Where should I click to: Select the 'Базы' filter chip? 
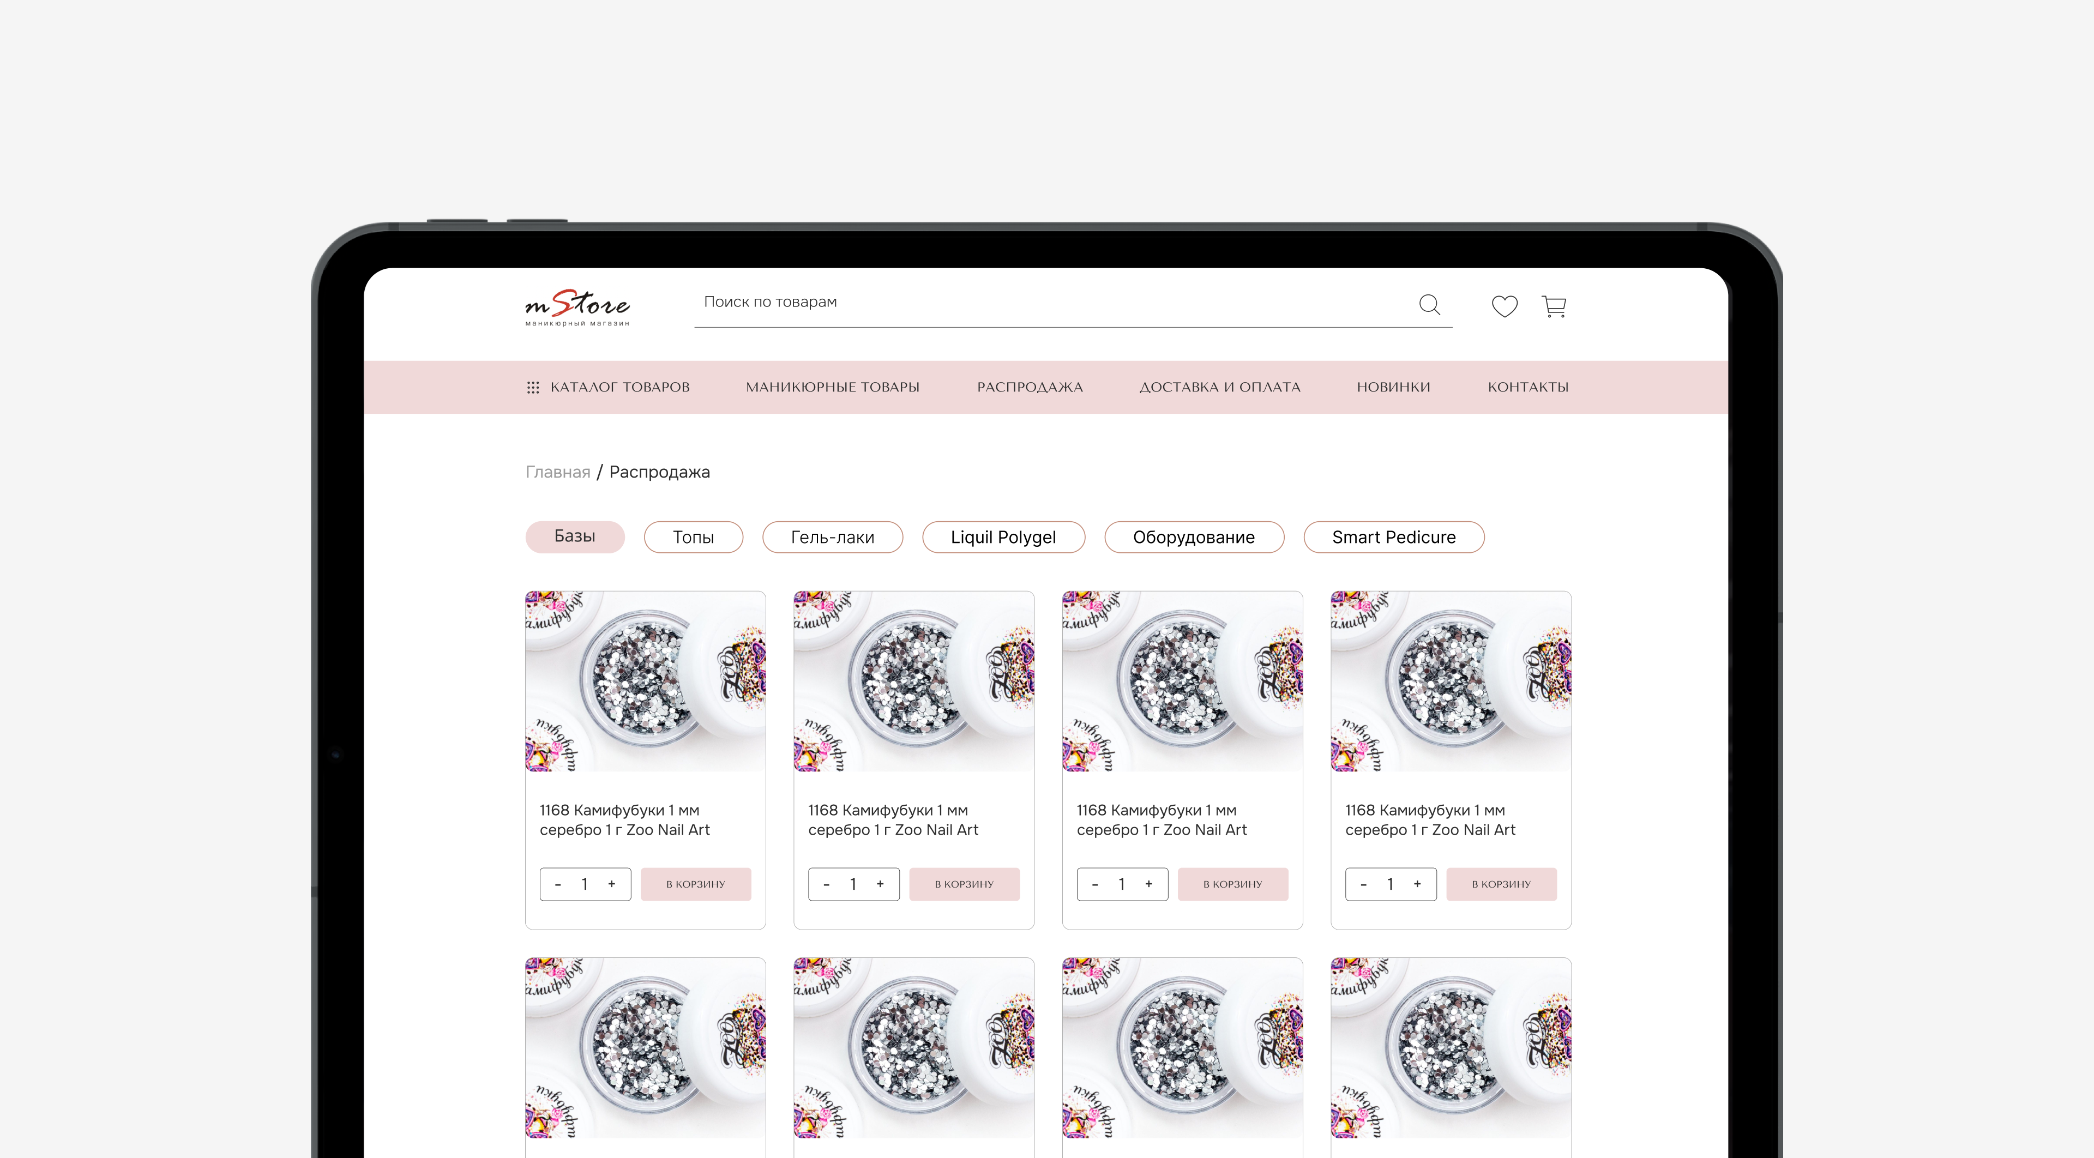(575, 536)
